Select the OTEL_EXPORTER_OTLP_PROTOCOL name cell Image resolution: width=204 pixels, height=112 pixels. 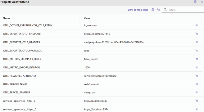(x=22, y=51)
